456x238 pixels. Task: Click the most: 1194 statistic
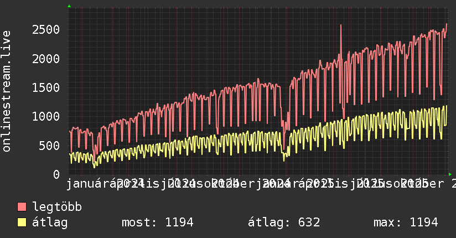(x=157, y=223)
